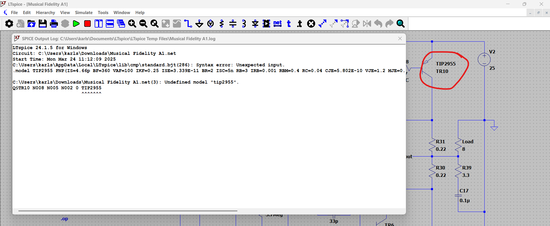Close the SPICE Output Log window
Image resolution: width=550 pixels, height=226 pixels.
pos(400,38)
